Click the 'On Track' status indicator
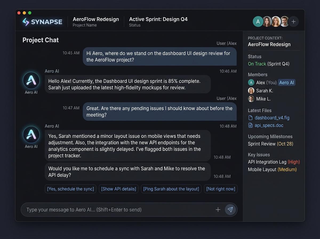This screenshot has height=239, width=320. point(257,64)
